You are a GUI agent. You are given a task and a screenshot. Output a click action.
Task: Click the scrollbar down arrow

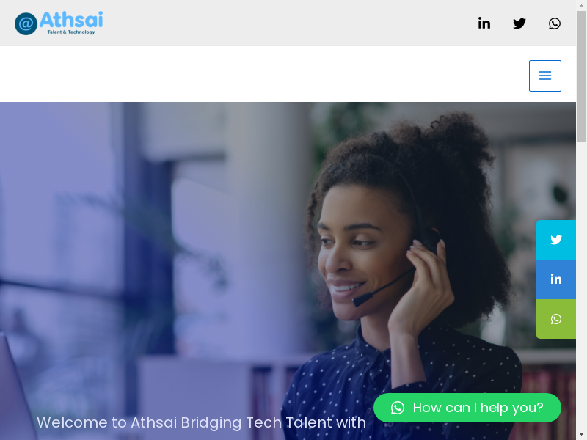pyautogui.click(x=581, y=435)
